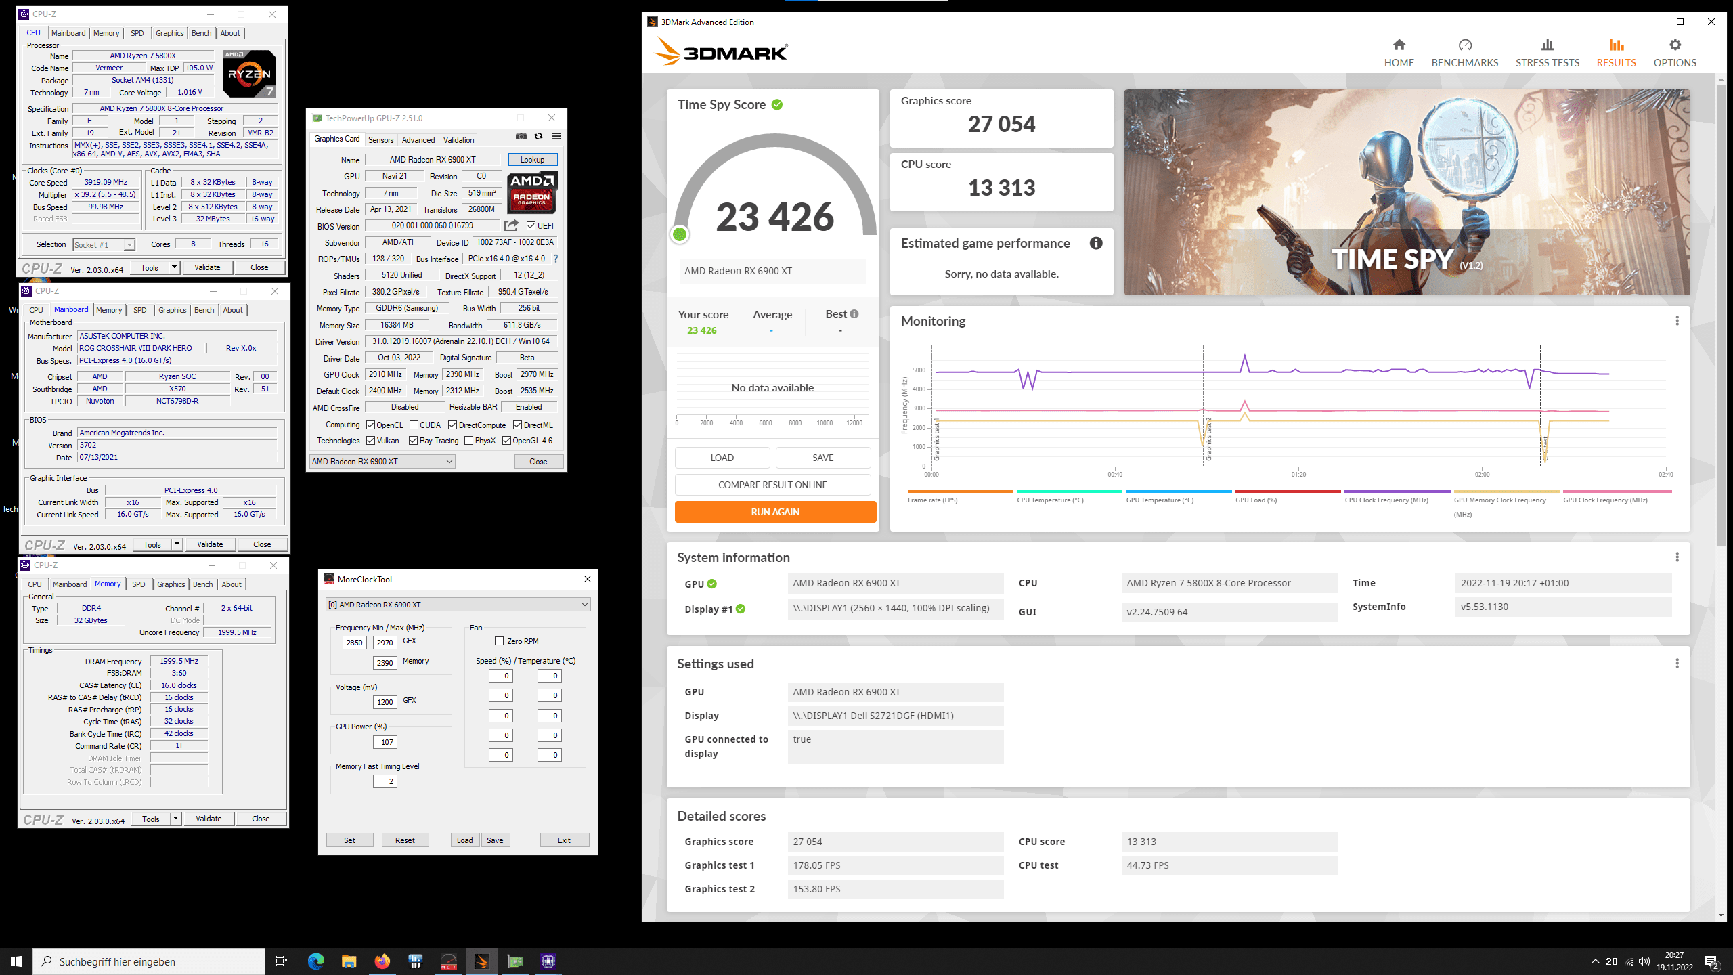
Task: Click RUN AGAIN in 3DMark
Action: 775,512
